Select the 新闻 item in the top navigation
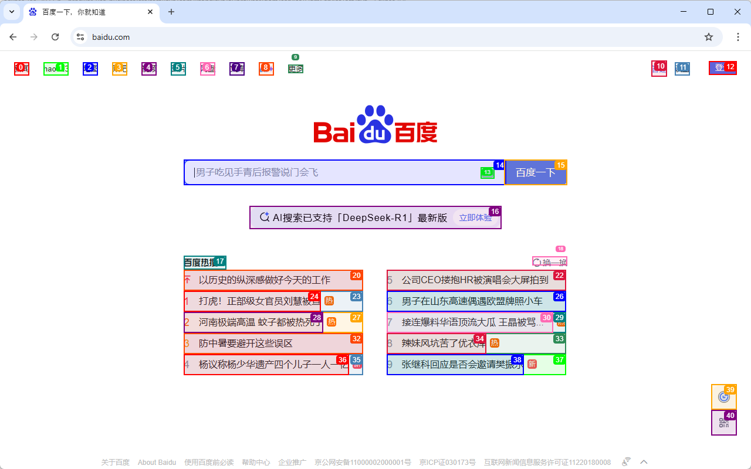 click(21, 68)
